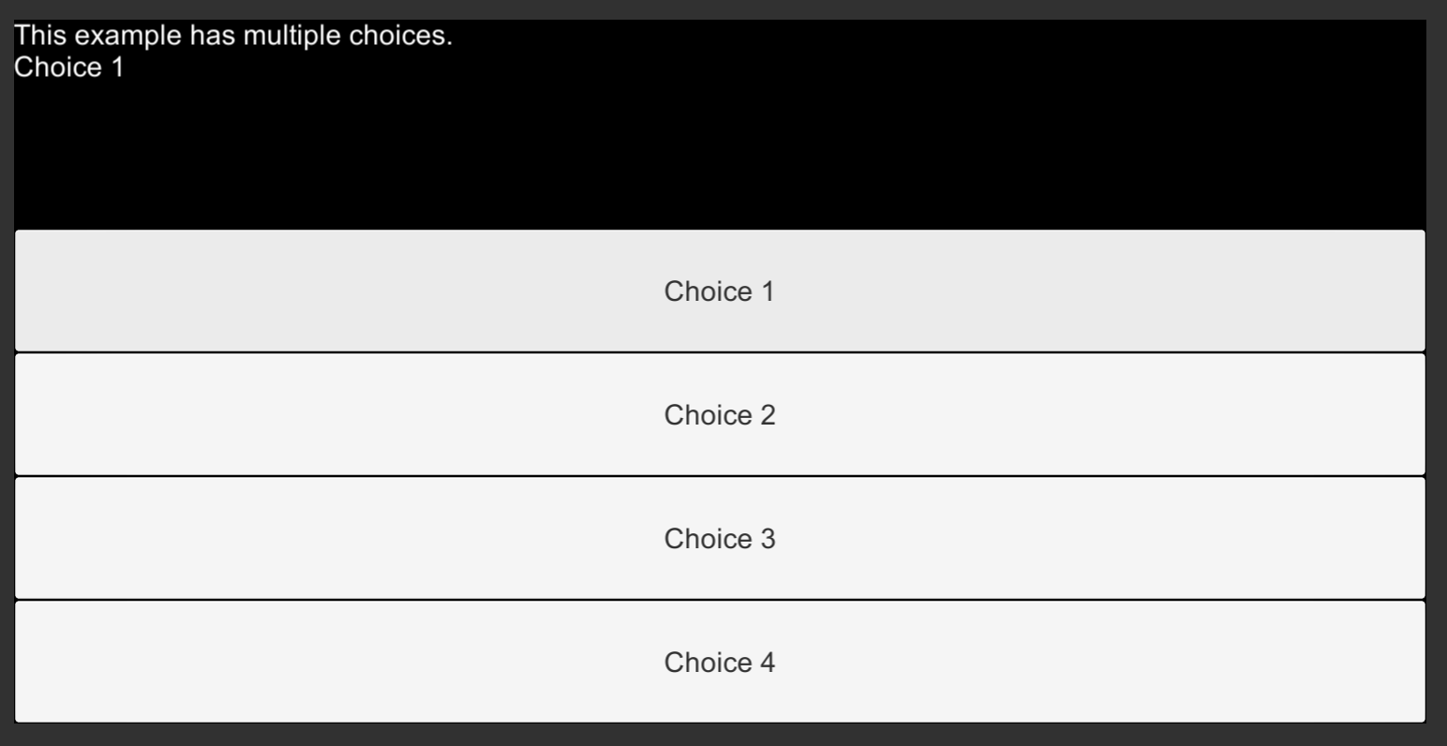The height and width of the screenshot is (746, 1447).
Task: Pick the second choice option
Action: (x=720, y=415)
